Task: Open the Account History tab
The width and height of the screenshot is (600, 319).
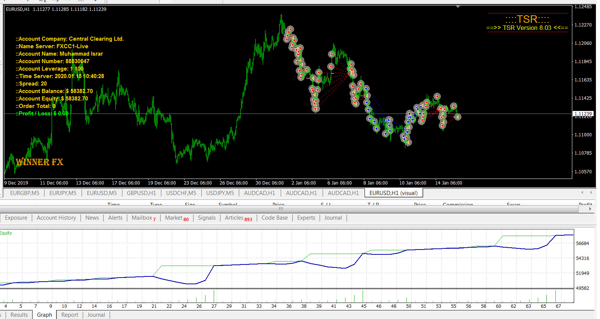Action: (56, 218)
